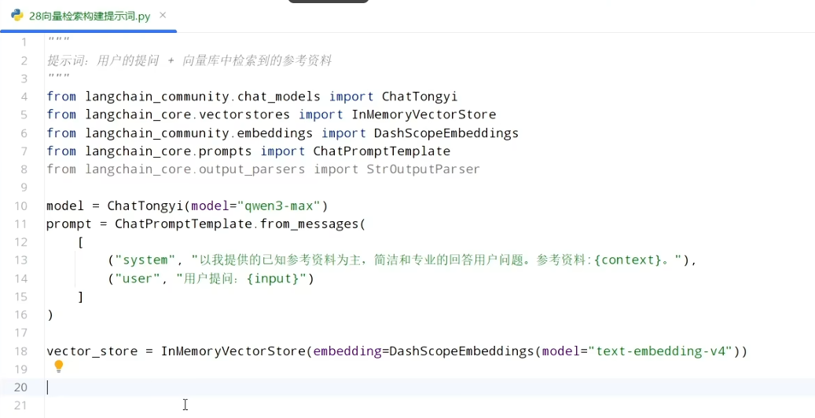815x418 pixels.
Task: Click the closing parenthesis on line 16
Action: click(x=50, y=314)
